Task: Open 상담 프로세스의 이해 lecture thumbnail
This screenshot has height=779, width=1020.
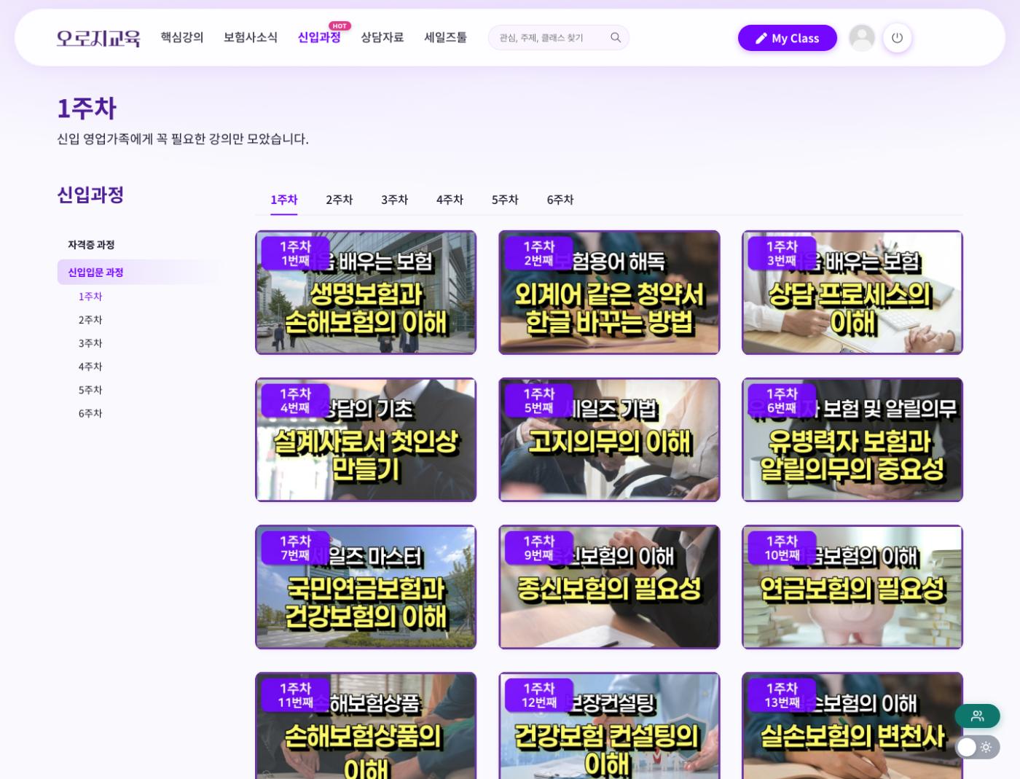Action: (852, 293)
